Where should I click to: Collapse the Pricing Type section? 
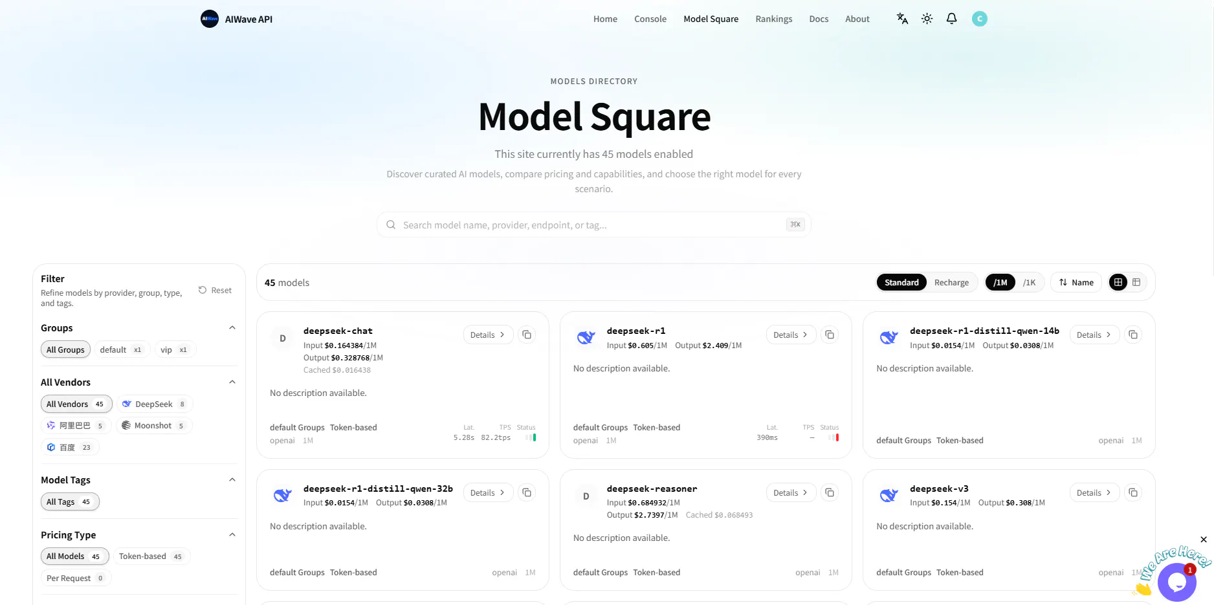tap(232, 534)
